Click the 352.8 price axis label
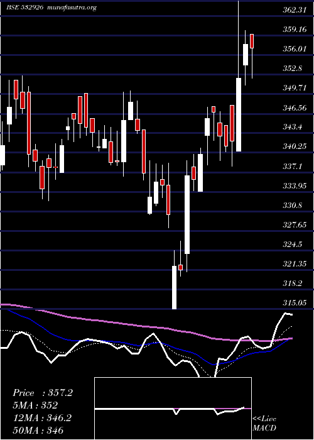Viewport: 314px width, 440px height. coord(292,68)
